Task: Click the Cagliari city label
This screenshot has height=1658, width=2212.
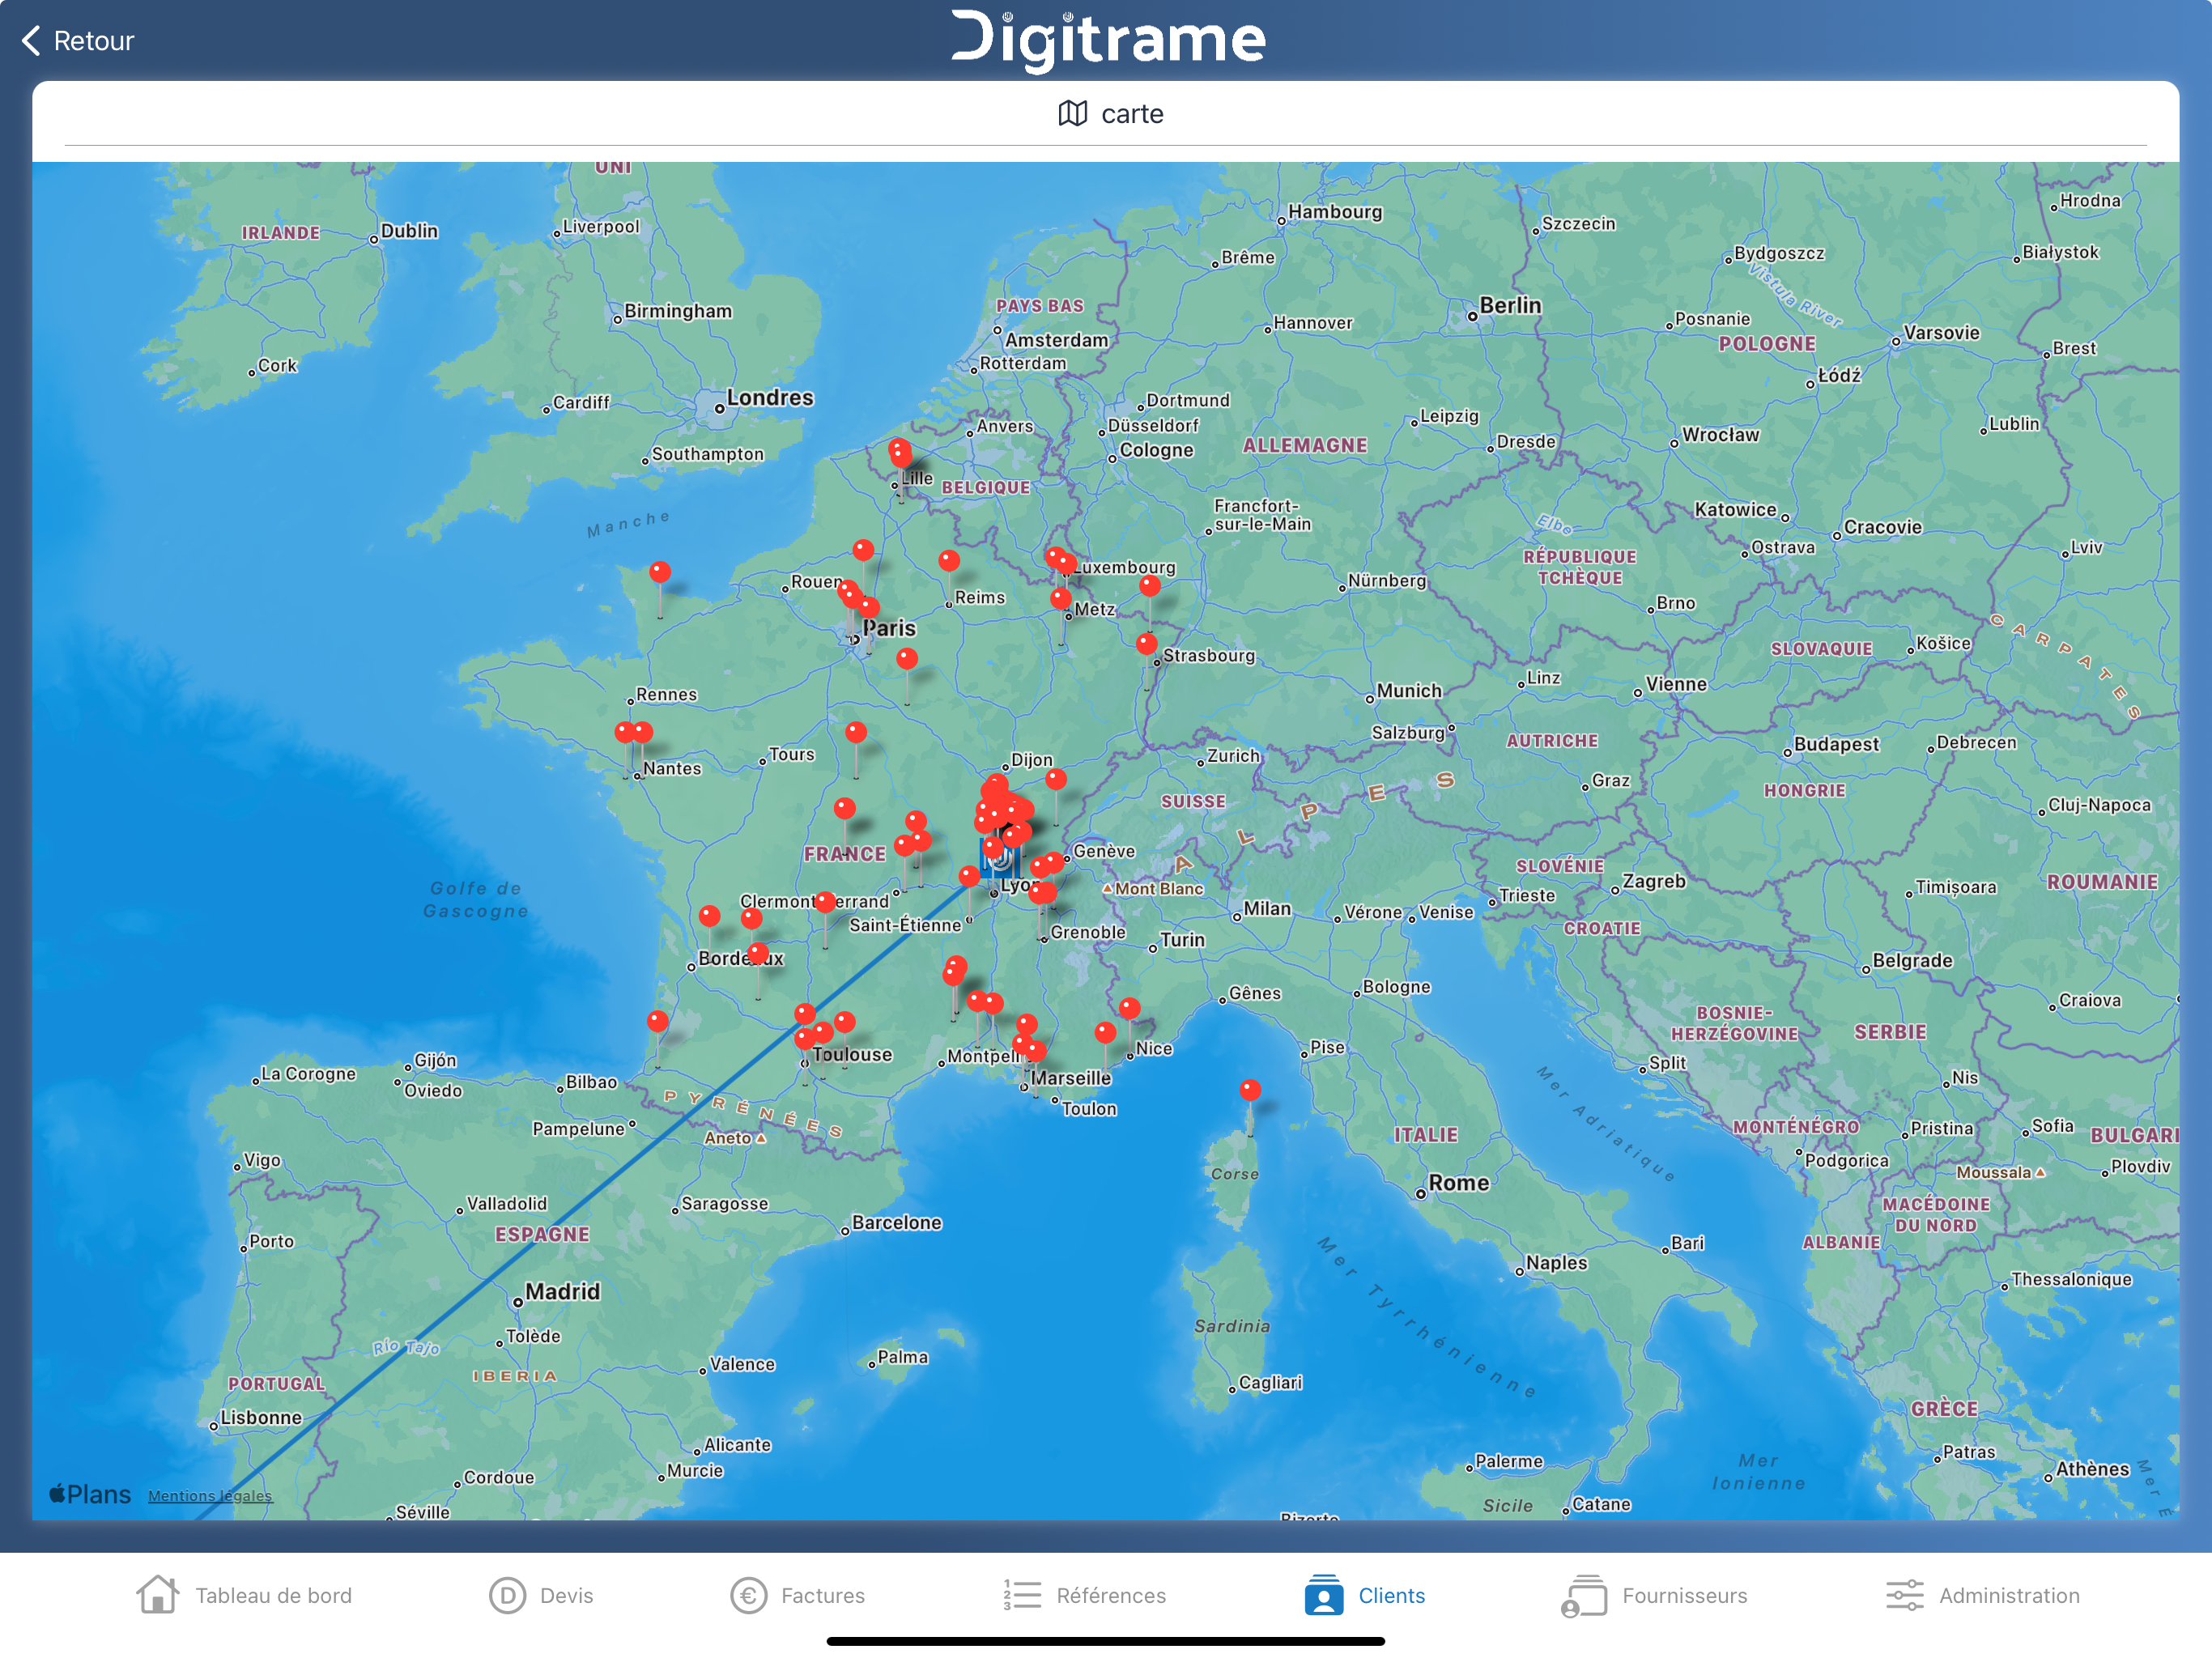Action: coord(1270,1383)
